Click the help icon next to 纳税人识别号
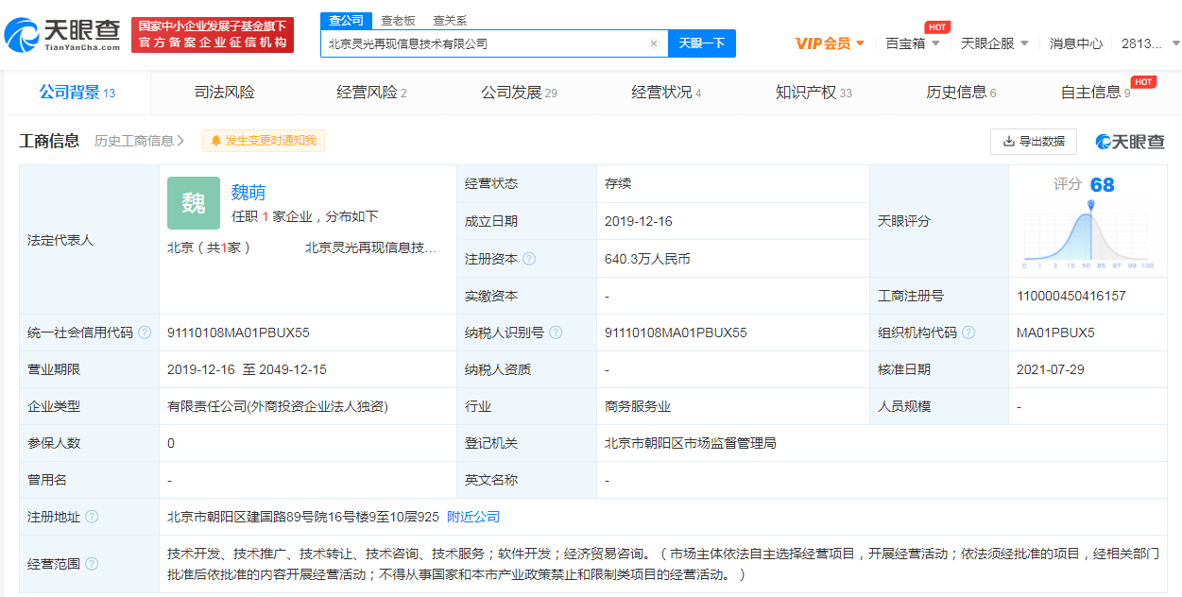 click(556, 333)
